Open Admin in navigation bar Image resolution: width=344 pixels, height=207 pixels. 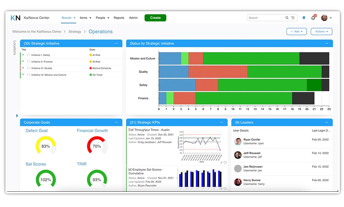[133, 18]
